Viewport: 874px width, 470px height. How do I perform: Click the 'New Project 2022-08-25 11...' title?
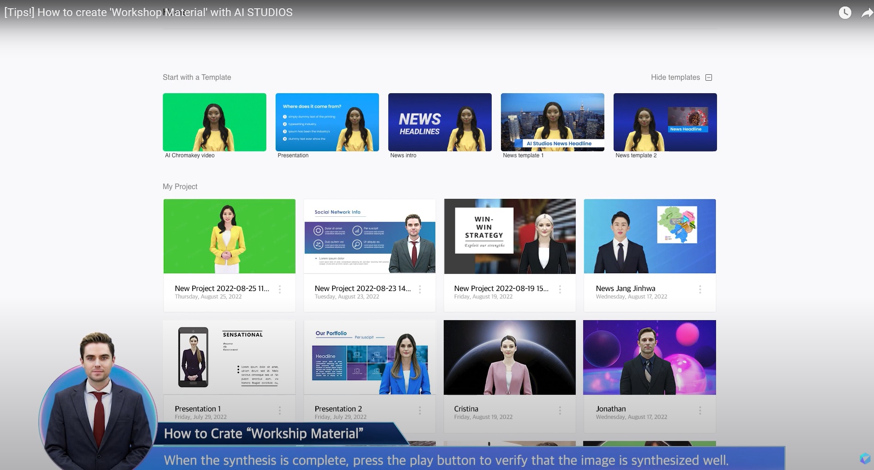[x=222, y=288]
